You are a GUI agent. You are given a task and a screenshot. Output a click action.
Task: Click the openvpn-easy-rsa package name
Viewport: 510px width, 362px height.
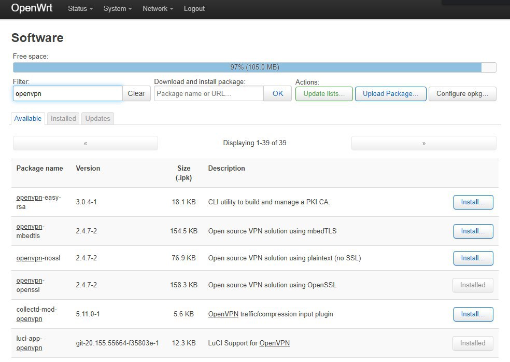[x=39, y=202]
